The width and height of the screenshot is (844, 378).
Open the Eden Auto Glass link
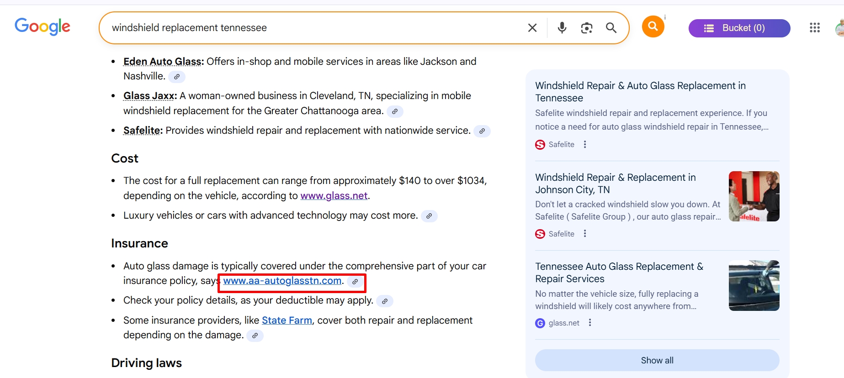tap(163, 61)
